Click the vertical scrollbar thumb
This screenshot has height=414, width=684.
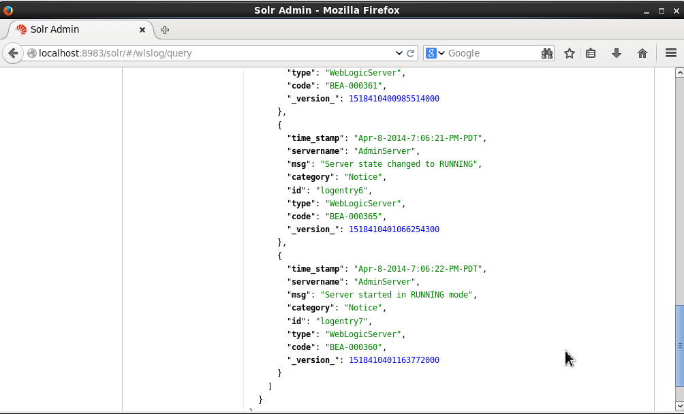(x=680, y=346)
